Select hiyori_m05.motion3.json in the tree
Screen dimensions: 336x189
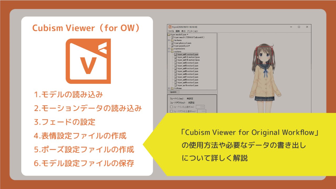tap(188, 71)
